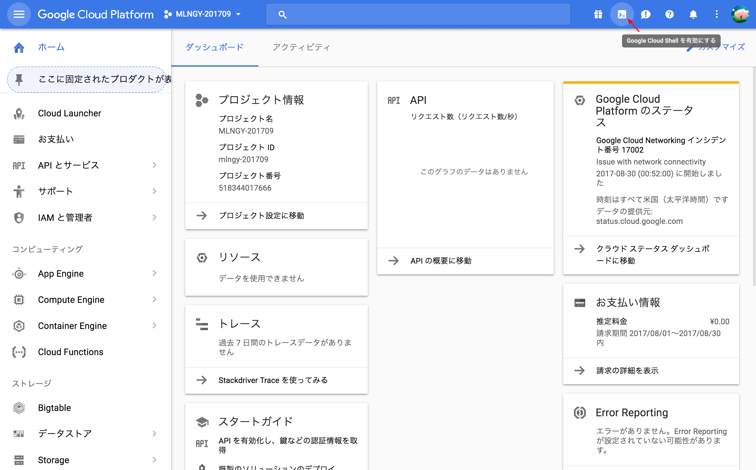Open Bigtable in the sidebar

click(x=54, y=408)
